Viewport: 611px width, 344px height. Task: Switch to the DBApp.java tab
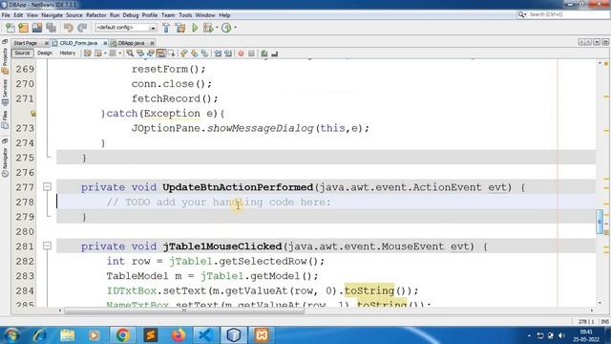[131, 43]
